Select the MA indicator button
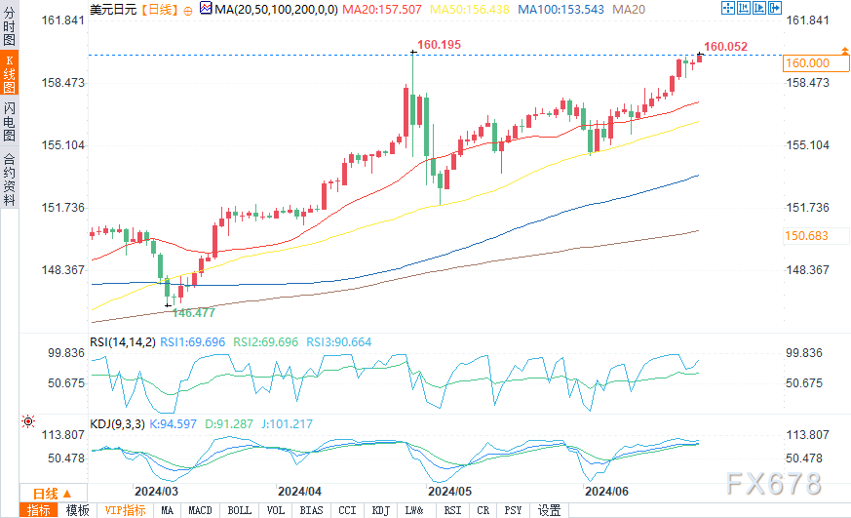Viewport: 851px width, 518px height. (x=167, y=510)
